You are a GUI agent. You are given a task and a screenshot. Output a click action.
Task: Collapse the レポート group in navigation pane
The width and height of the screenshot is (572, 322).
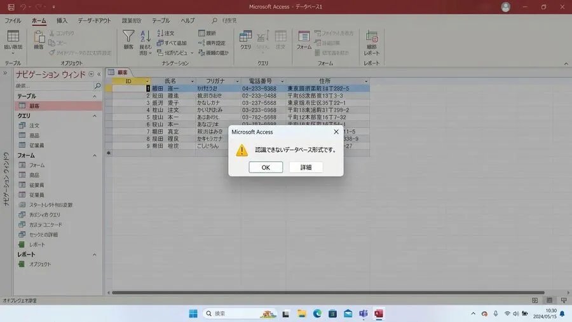point(95,255)
